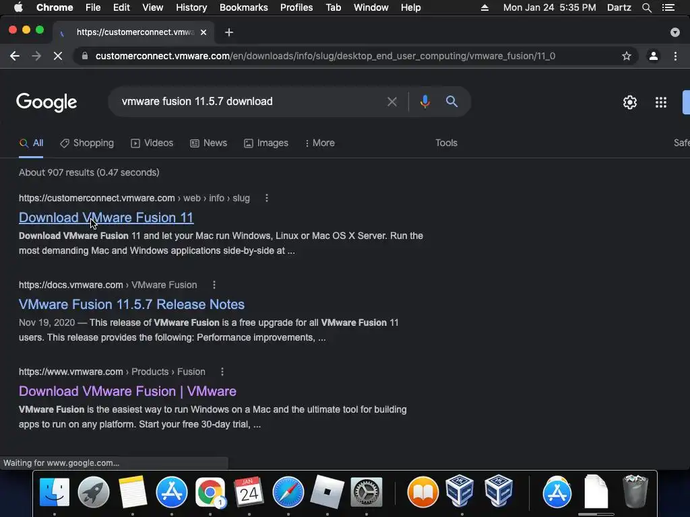This screenshot has width=690, height=517.
Task: Click the Dartz user name in menu bar
Action: point(619,7)
